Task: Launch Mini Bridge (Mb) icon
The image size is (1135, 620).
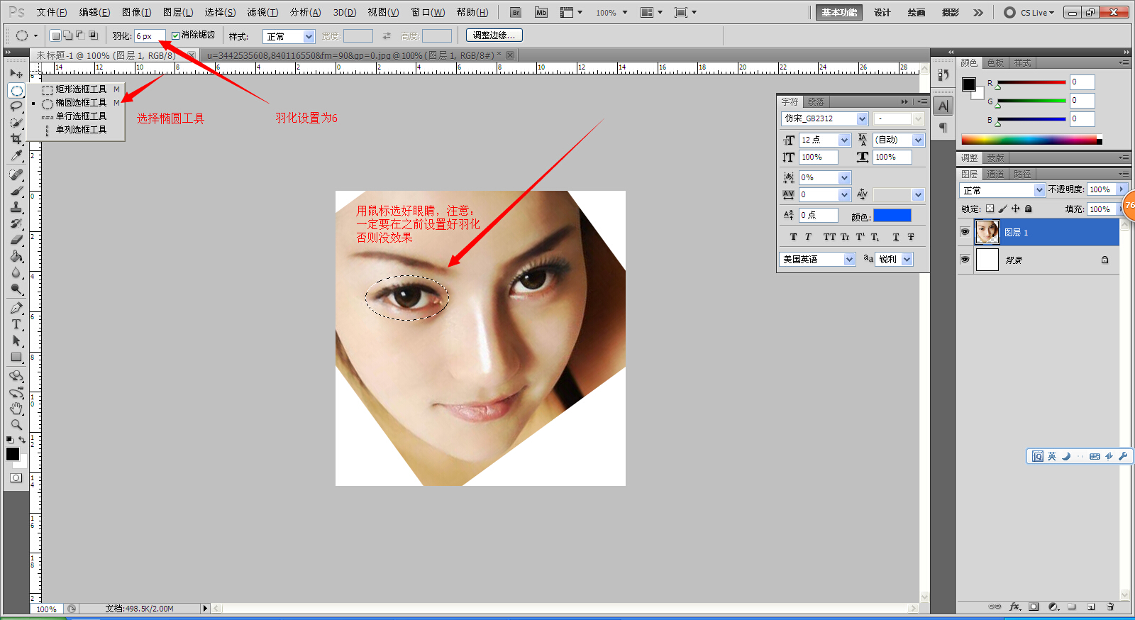Action: tap(541, 12)
